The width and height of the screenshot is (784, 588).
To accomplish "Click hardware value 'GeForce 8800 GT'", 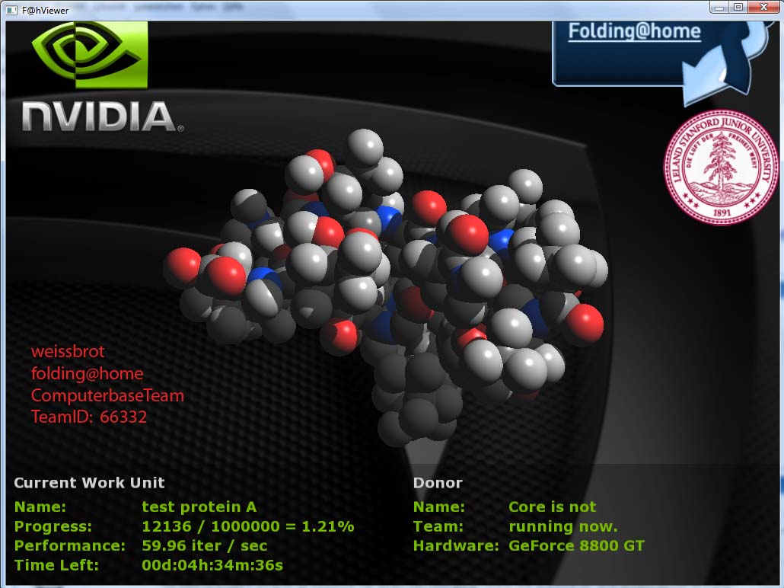I will click(x=576, y=545).
